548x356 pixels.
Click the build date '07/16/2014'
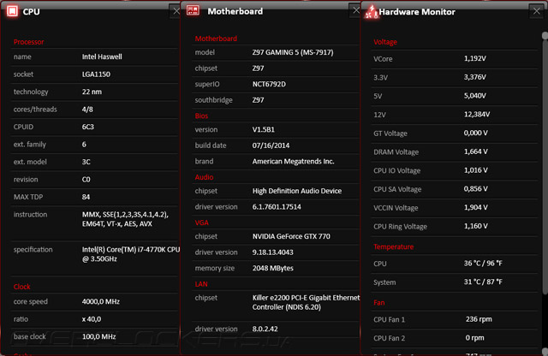(x=271, y=145)
